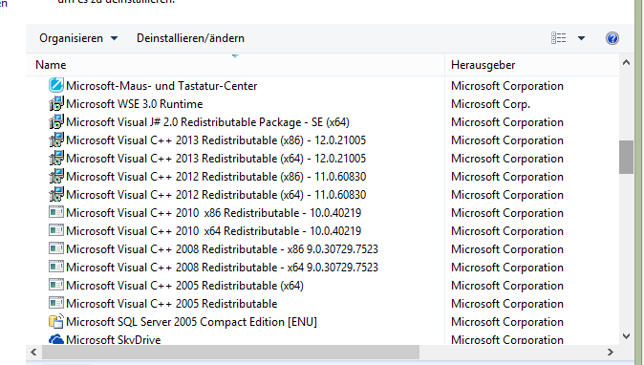This screenshot has width=644, height=365.
Task: Select Microsoft Visual J# 2.0 Redistributable Package text
Action: [207, 122]
